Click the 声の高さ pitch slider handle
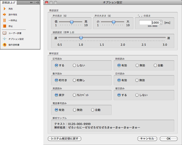Viewport: 182px width, 145px height. [x=72, y=22]
